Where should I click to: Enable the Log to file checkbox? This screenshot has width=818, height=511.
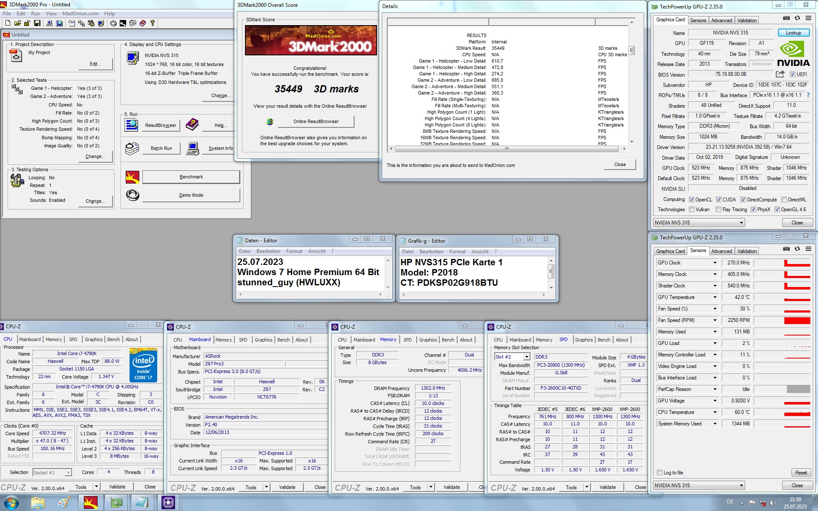pos(660,473)
